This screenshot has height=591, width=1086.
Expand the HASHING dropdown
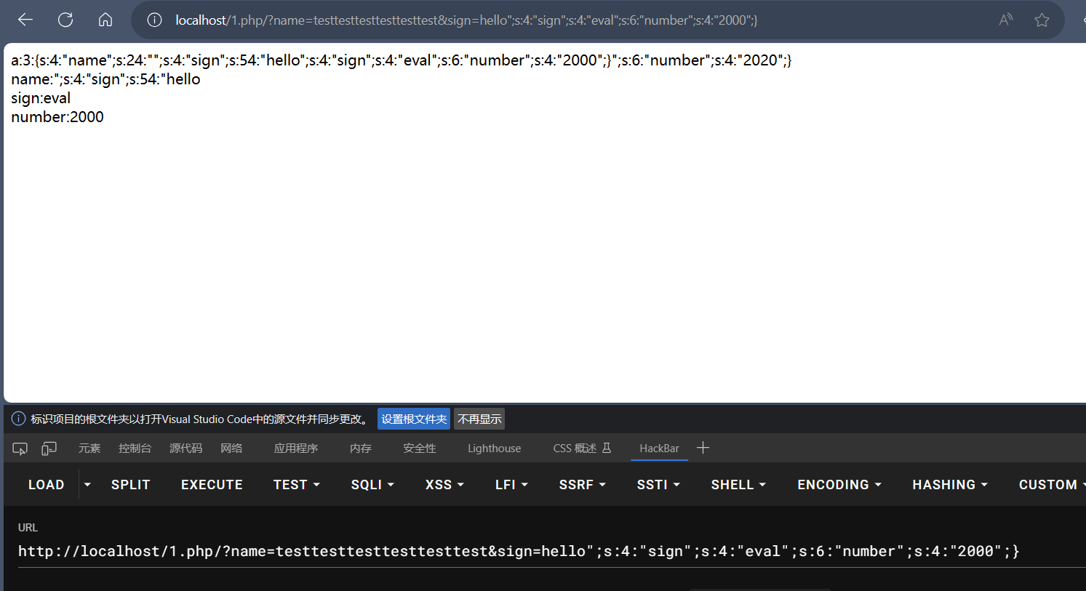(x=950, y=485)
